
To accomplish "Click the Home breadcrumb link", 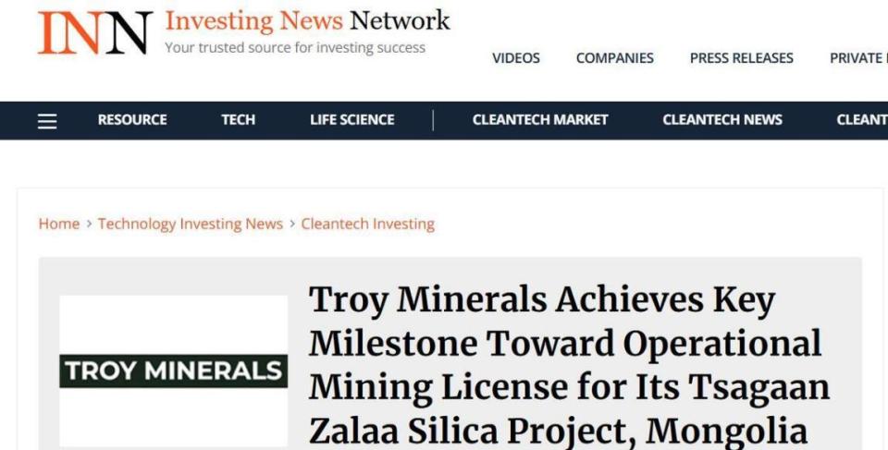I will (x=58, y=224).
